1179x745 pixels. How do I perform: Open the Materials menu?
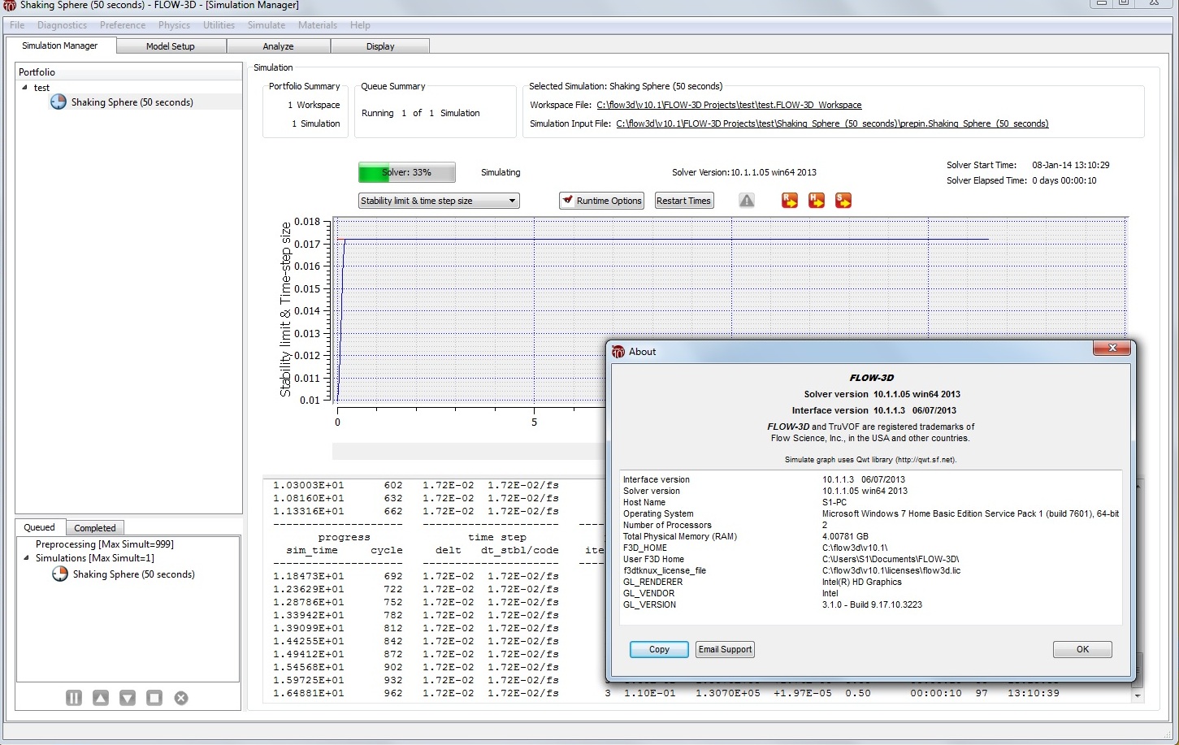point(318,25)
